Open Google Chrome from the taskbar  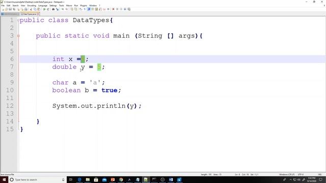(x=121, y=179)
